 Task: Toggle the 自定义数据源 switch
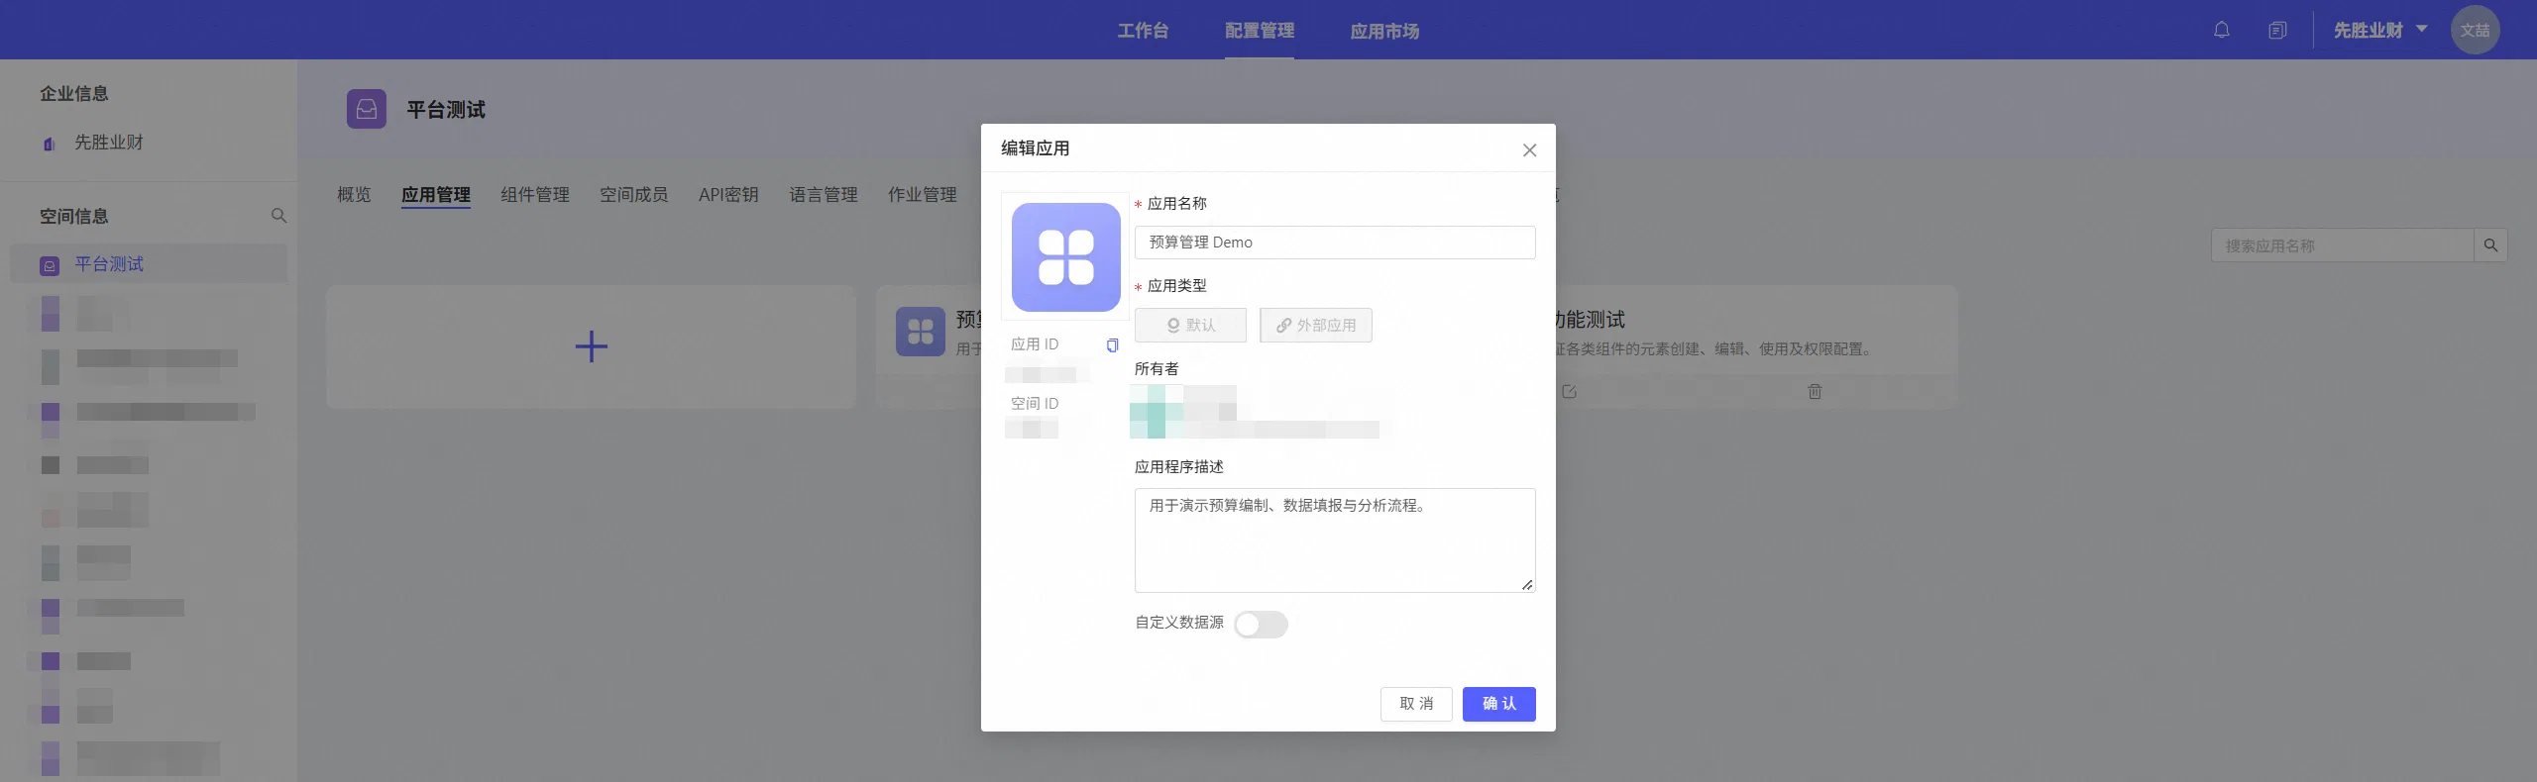pyautogui.click(x=1261, y=624)
